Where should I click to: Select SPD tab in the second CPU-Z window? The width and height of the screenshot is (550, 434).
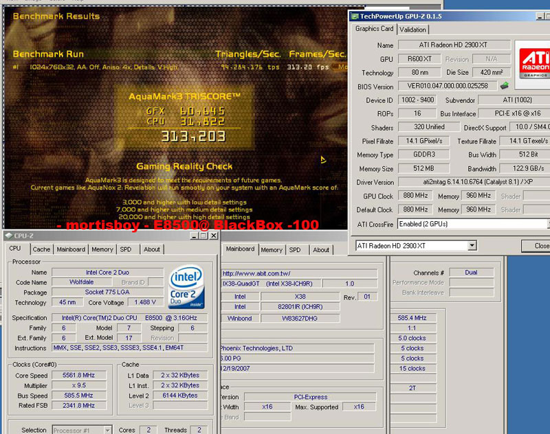click(x=295, y=250)
